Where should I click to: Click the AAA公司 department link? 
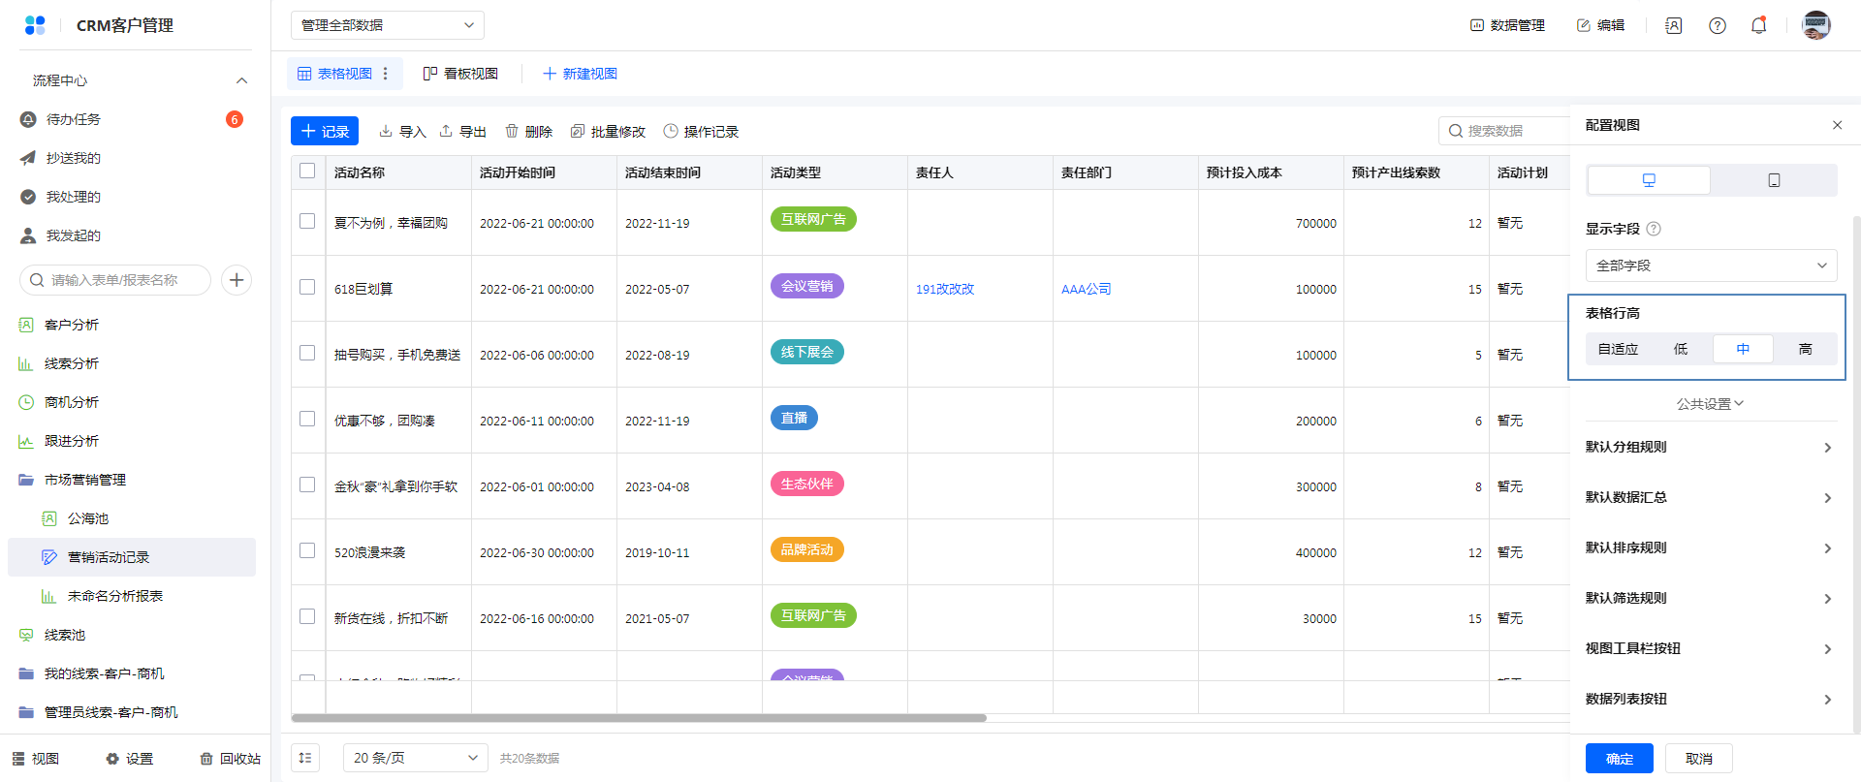[x=1086, y=289]
